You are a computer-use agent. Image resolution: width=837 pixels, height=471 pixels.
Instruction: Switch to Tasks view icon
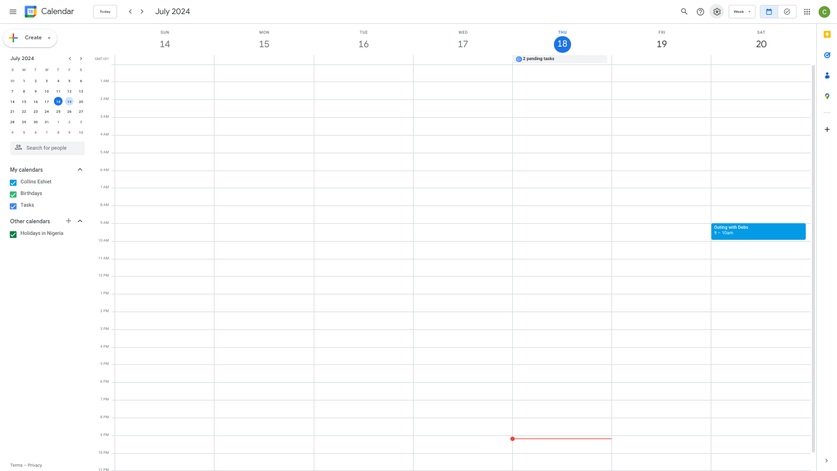point(787,12)
